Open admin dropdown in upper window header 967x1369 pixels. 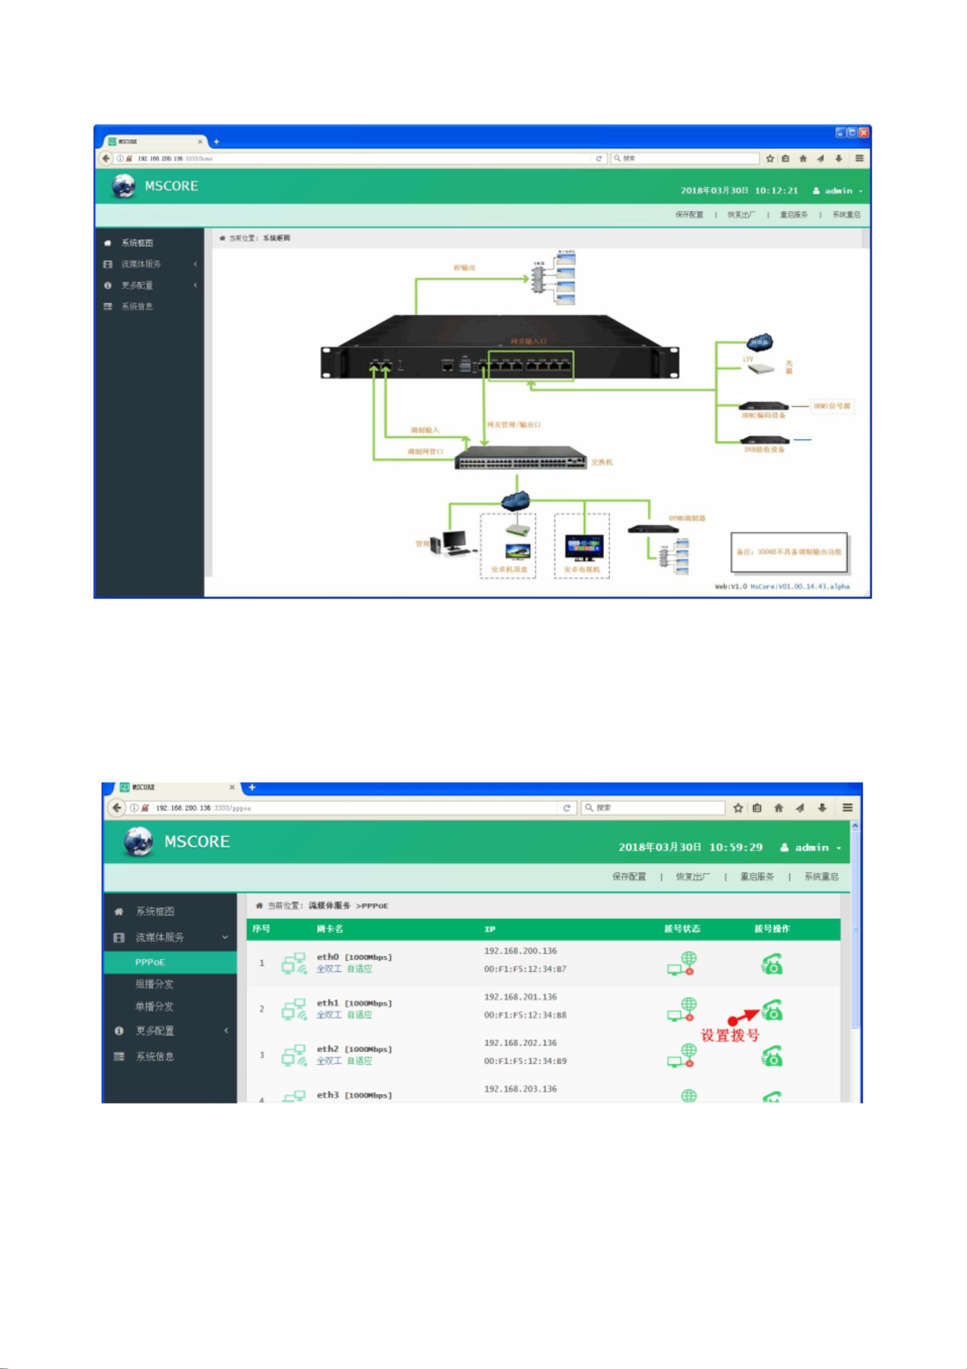[x=838, y=191]
